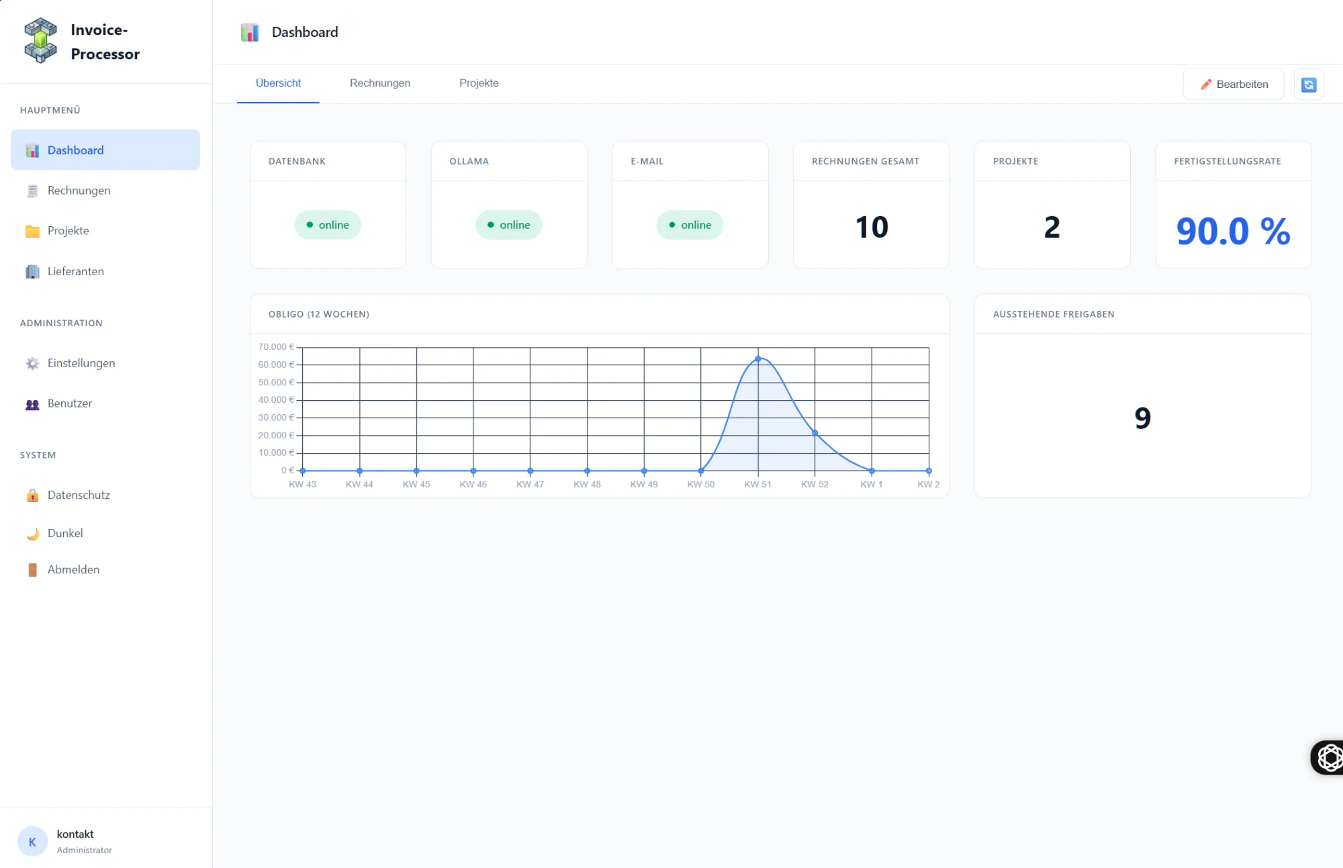Select the Dashboard icon in the sidebar
The image size is (1343, 868).
point(31,150)
